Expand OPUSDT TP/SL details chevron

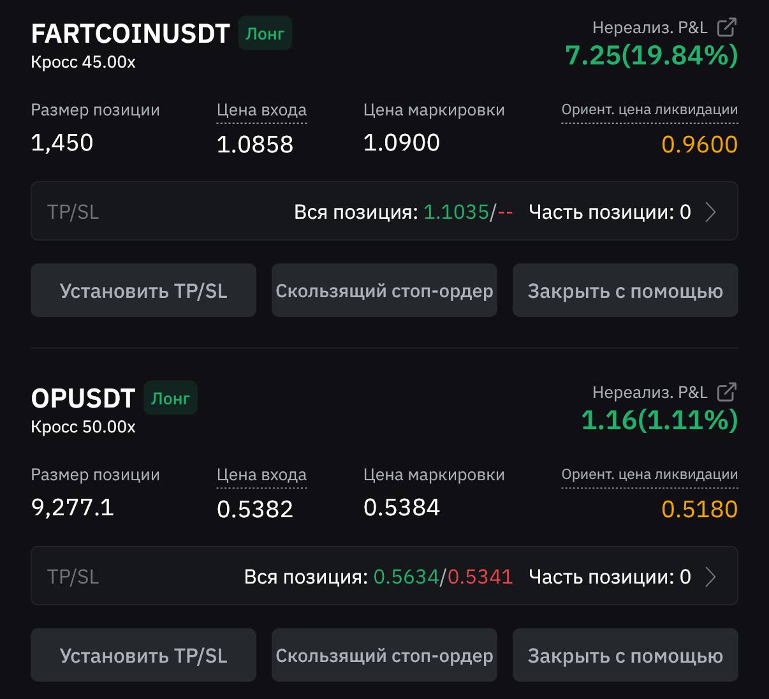(x=711, y=577)
